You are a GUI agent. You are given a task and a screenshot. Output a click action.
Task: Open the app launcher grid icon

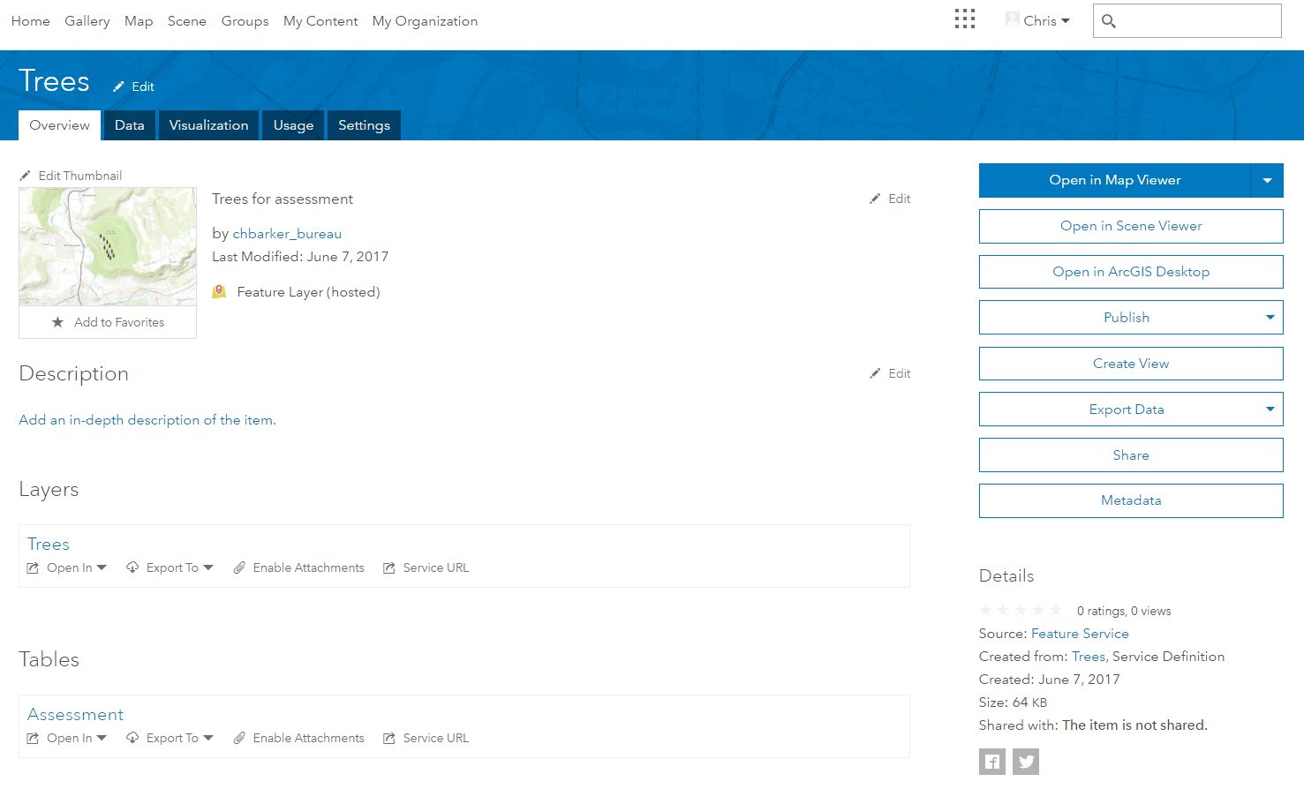[965, 19]
